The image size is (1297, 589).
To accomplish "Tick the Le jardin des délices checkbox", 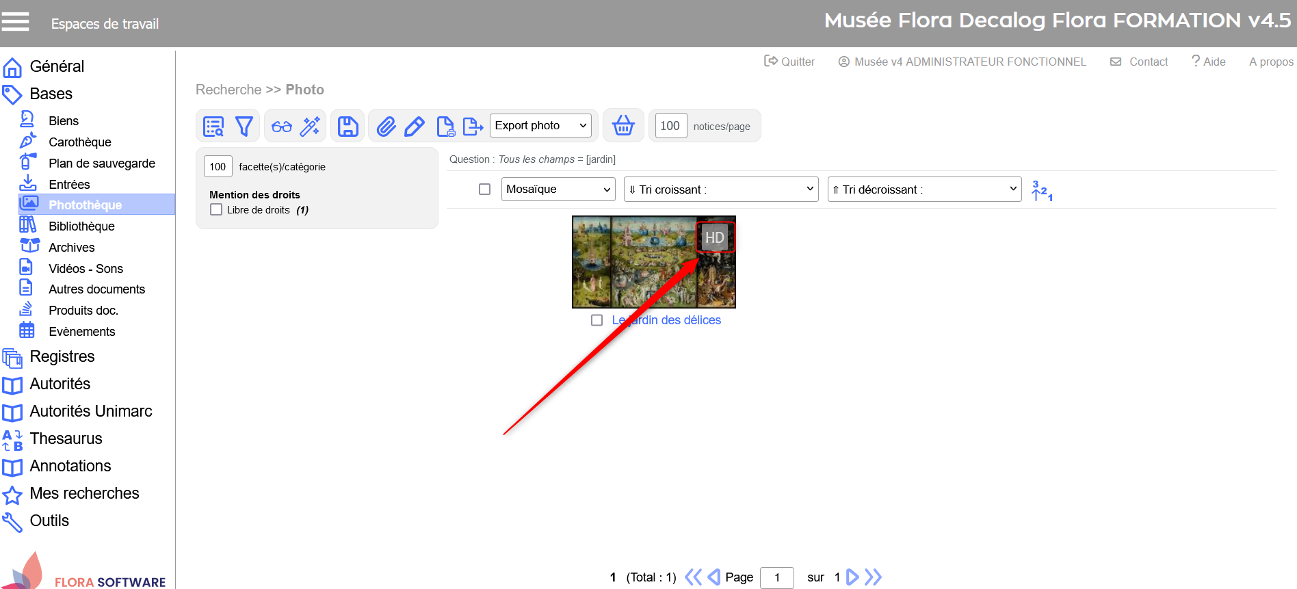I will 597,320.
